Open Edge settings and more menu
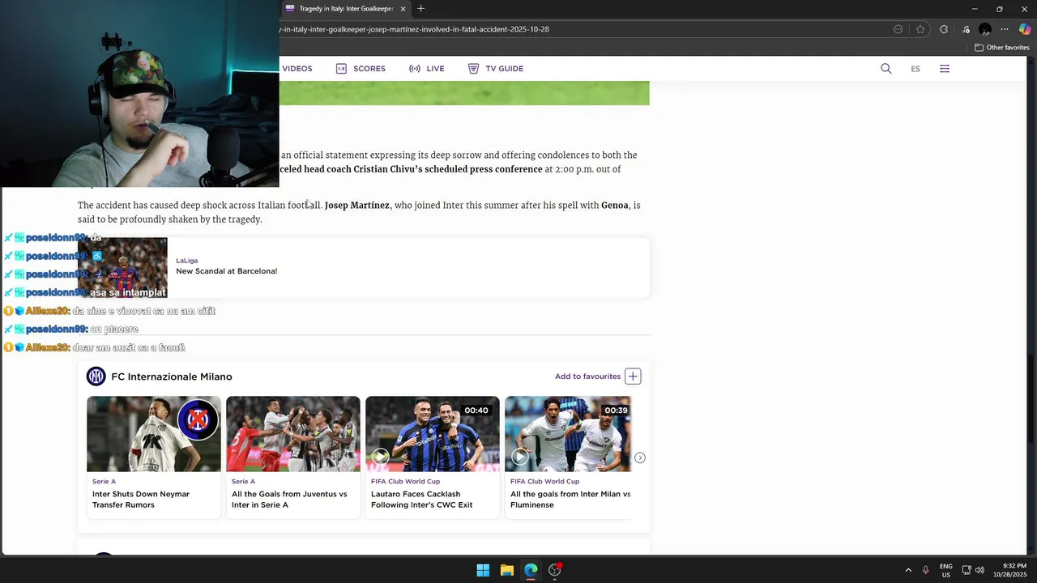Image resolution: width=1037 pixels, height=583 pixels. 1005,29
